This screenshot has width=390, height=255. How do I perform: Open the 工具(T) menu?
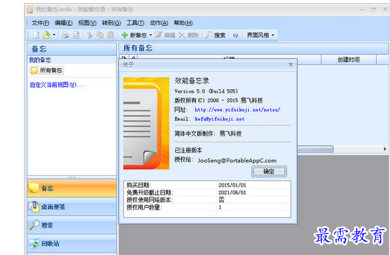coord(135,23)
